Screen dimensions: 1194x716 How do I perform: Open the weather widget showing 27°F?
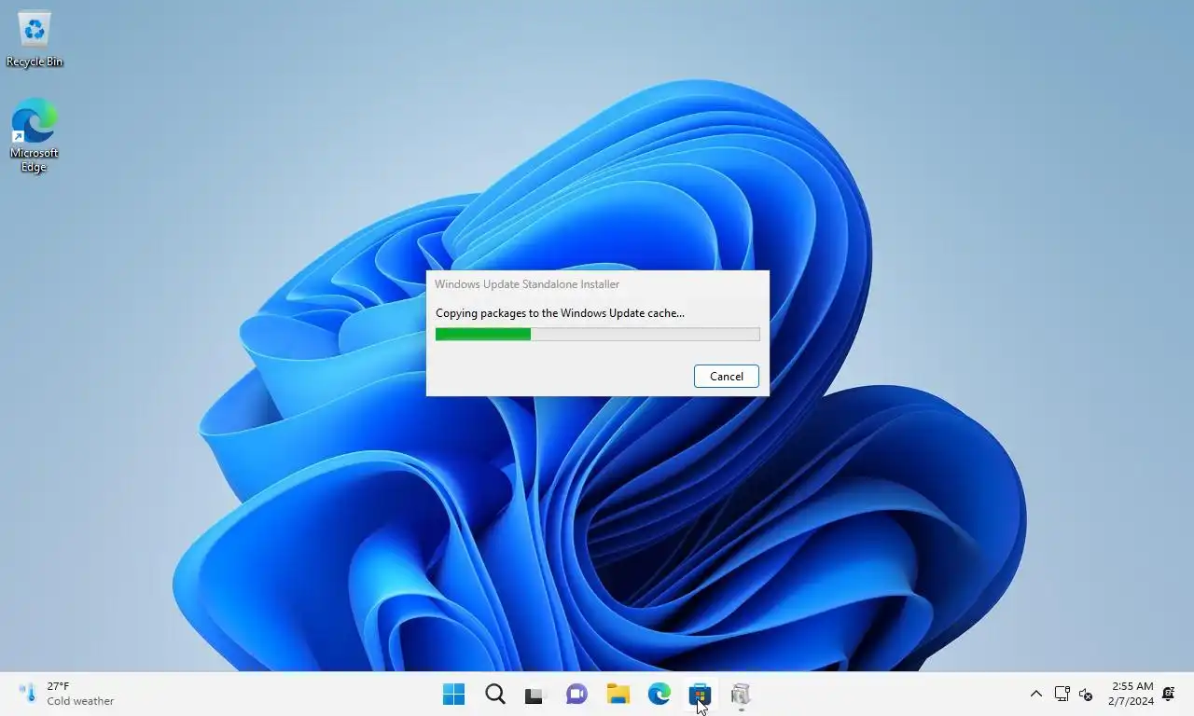67,694
